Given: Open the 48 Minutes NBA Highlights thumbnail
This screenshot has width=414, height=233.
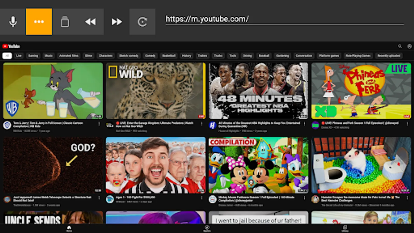Looking at the screenshot, I should click(258, 91).
